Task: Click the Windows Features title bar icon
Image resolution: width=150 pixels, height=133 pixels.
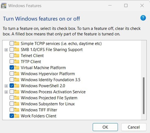Action: (x=4, y=5)
